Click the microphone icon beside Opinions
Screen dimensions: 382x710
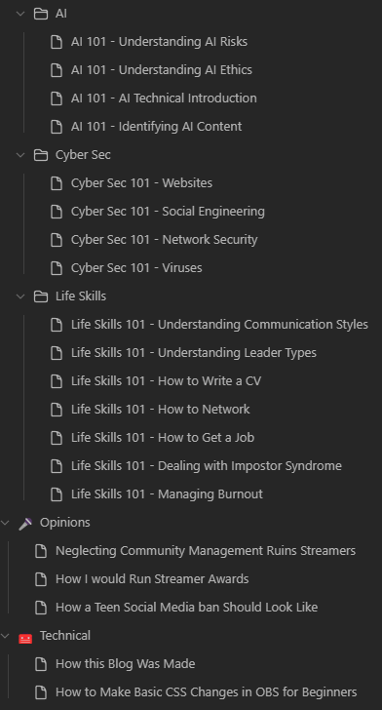25,523
